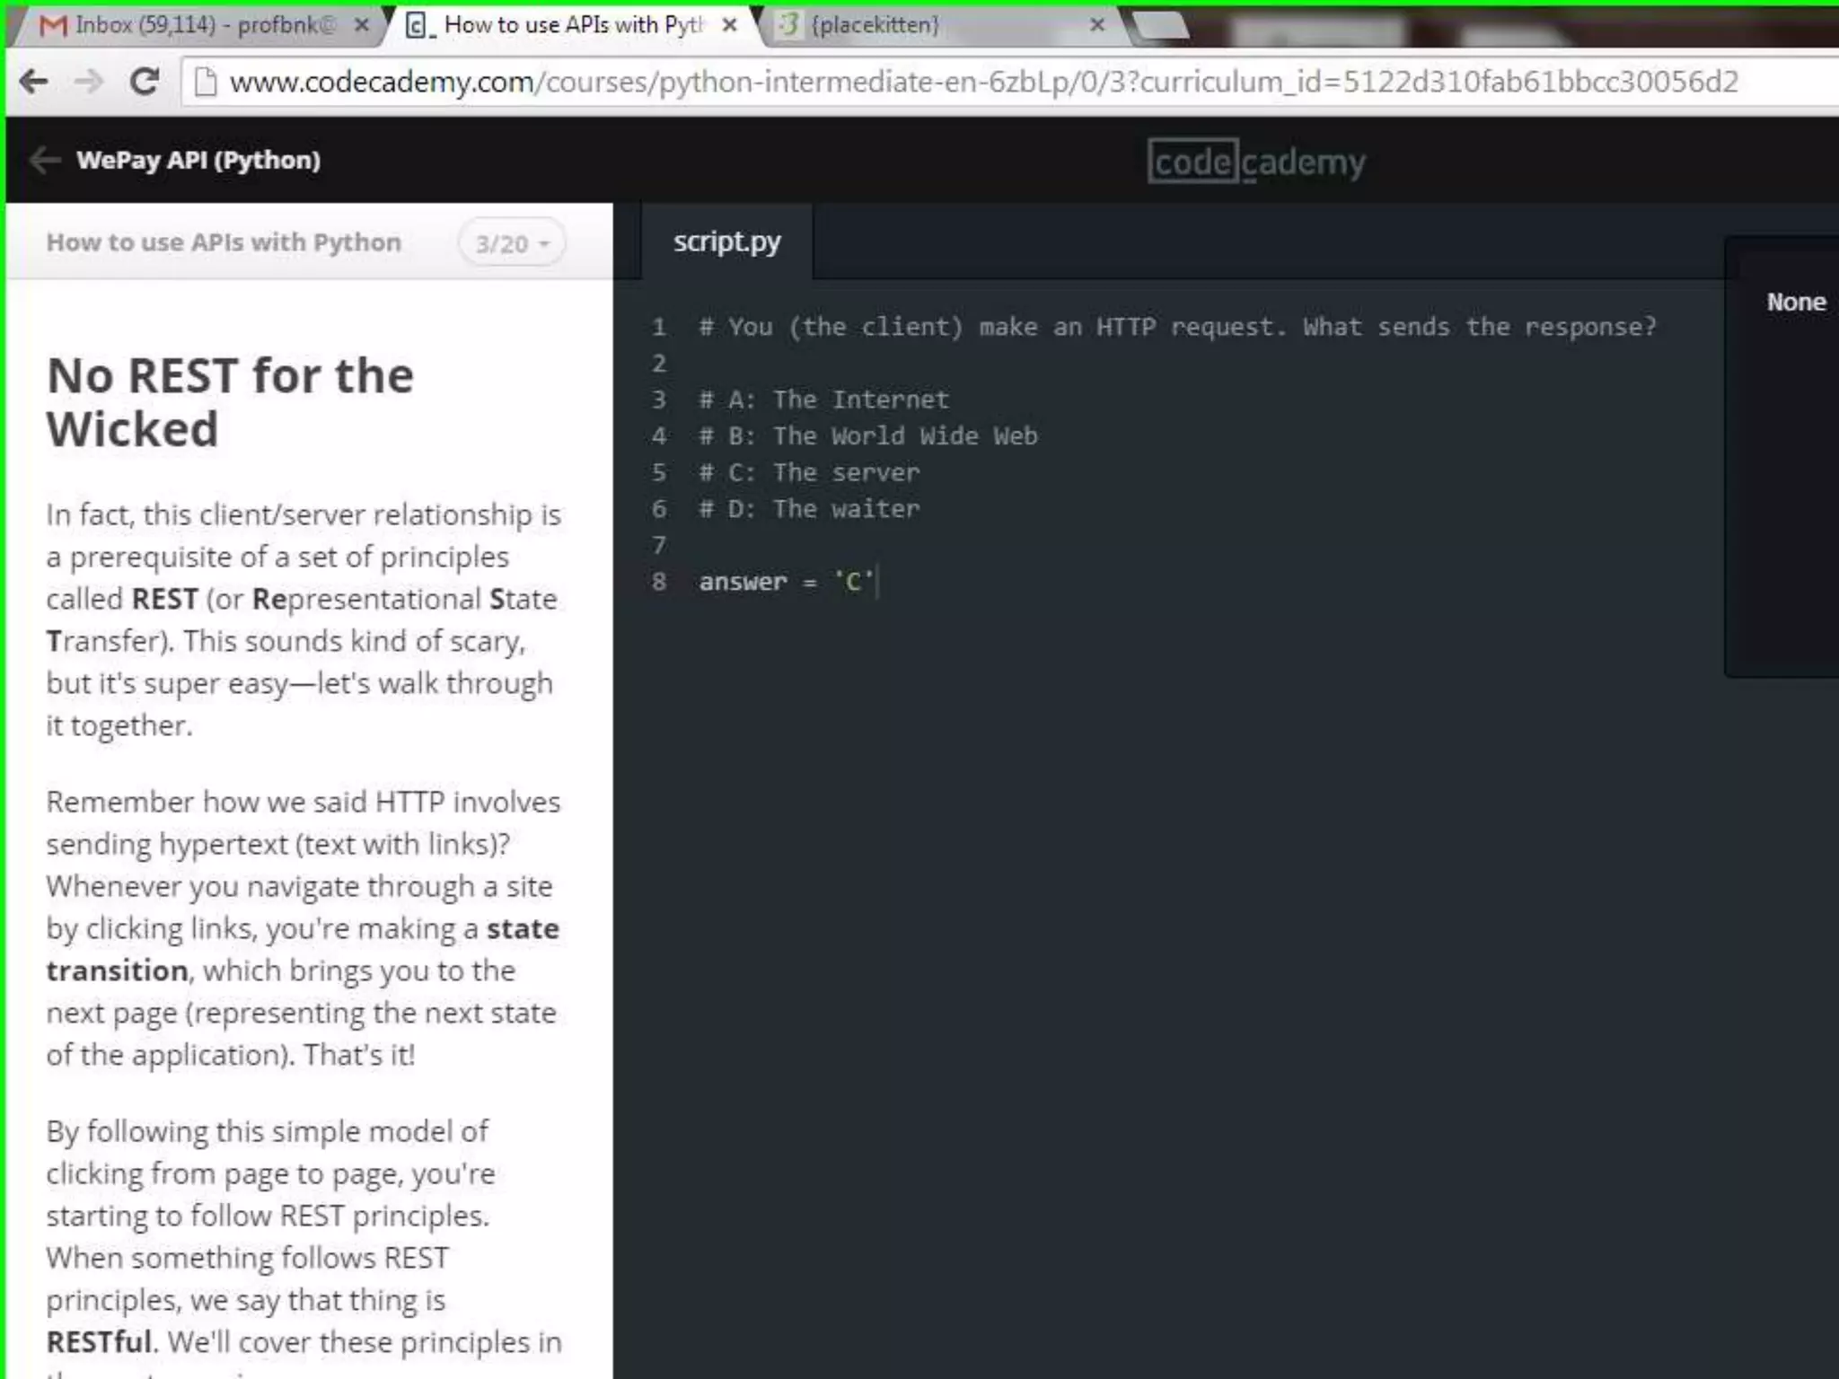This screenshot has width=1839, height=1379.
Task: Click line 1 comment about HTTP request
Action: (x=1177, y=327)
